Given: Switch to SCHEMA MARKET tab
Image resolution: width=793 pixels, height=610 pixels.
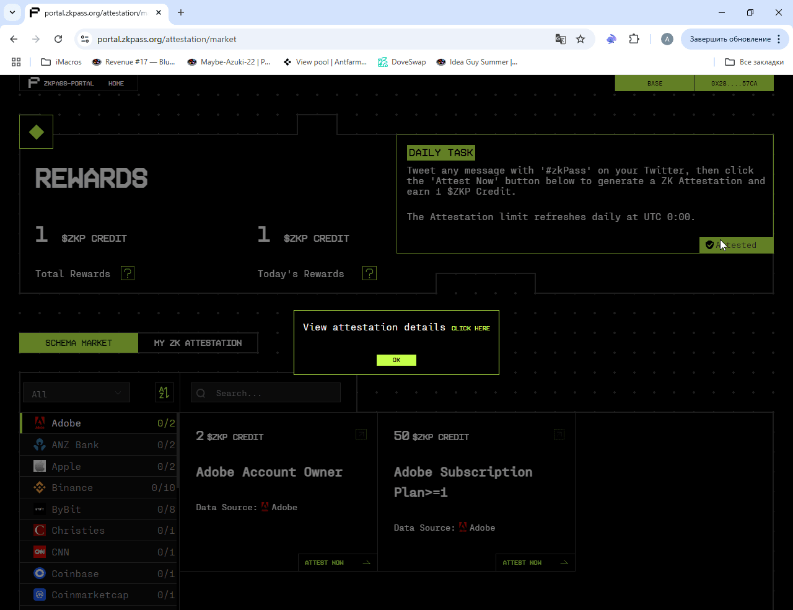Looking at the screenshot, I should [79, 343].
